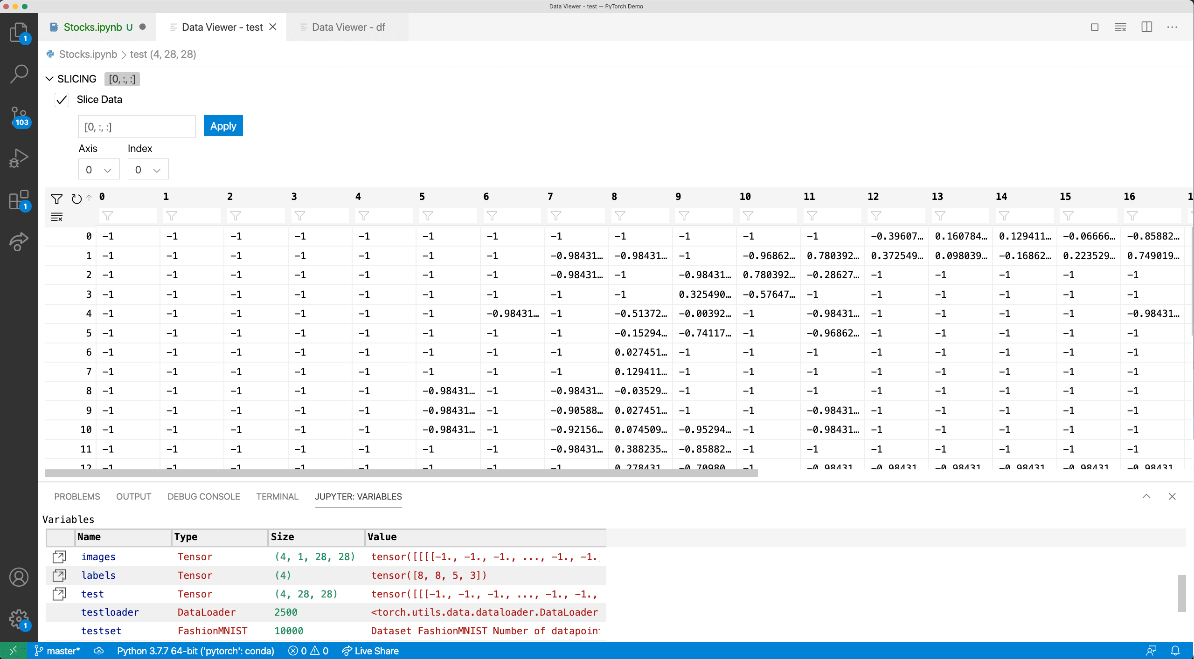Open the Axis dropdown
The height and width of the screenshot is (659, 1194).
coord(98,169)
